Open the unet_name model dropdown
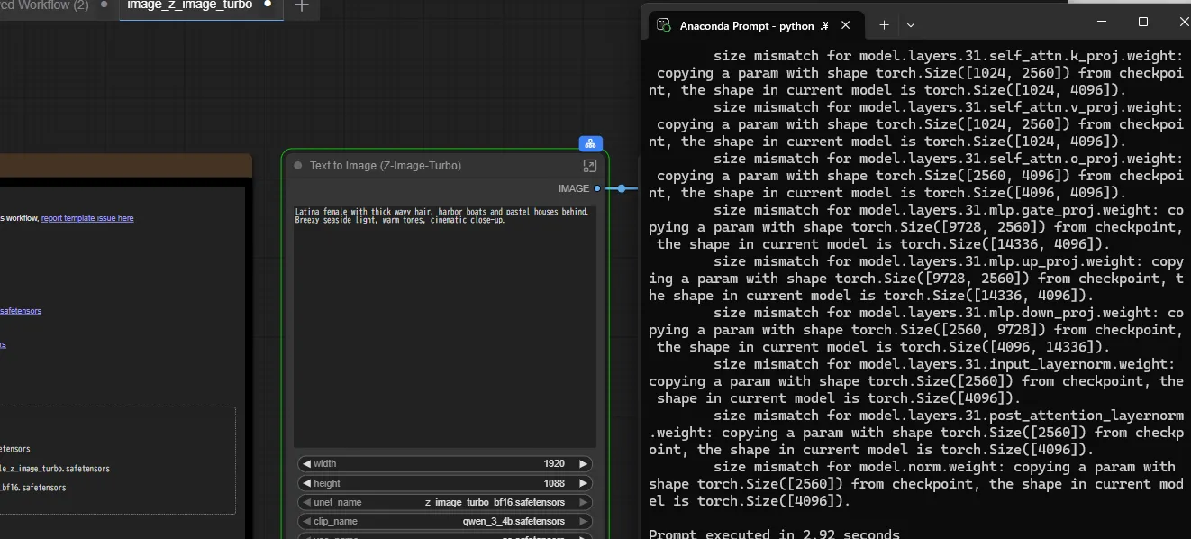 444,503
